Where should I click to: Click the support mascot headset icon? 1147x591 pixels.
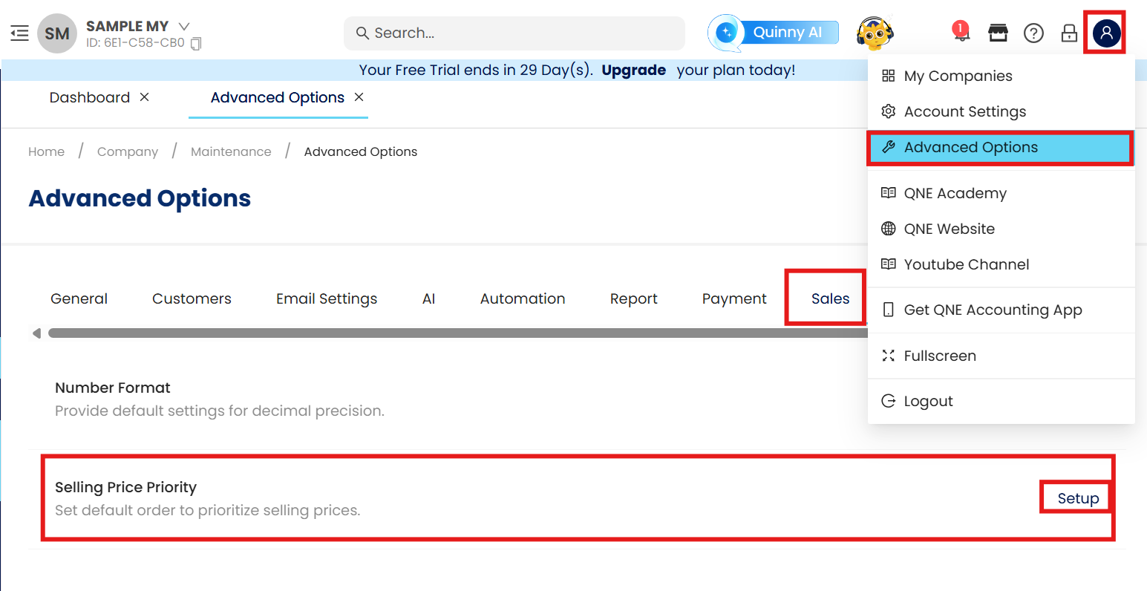[875, 33]
